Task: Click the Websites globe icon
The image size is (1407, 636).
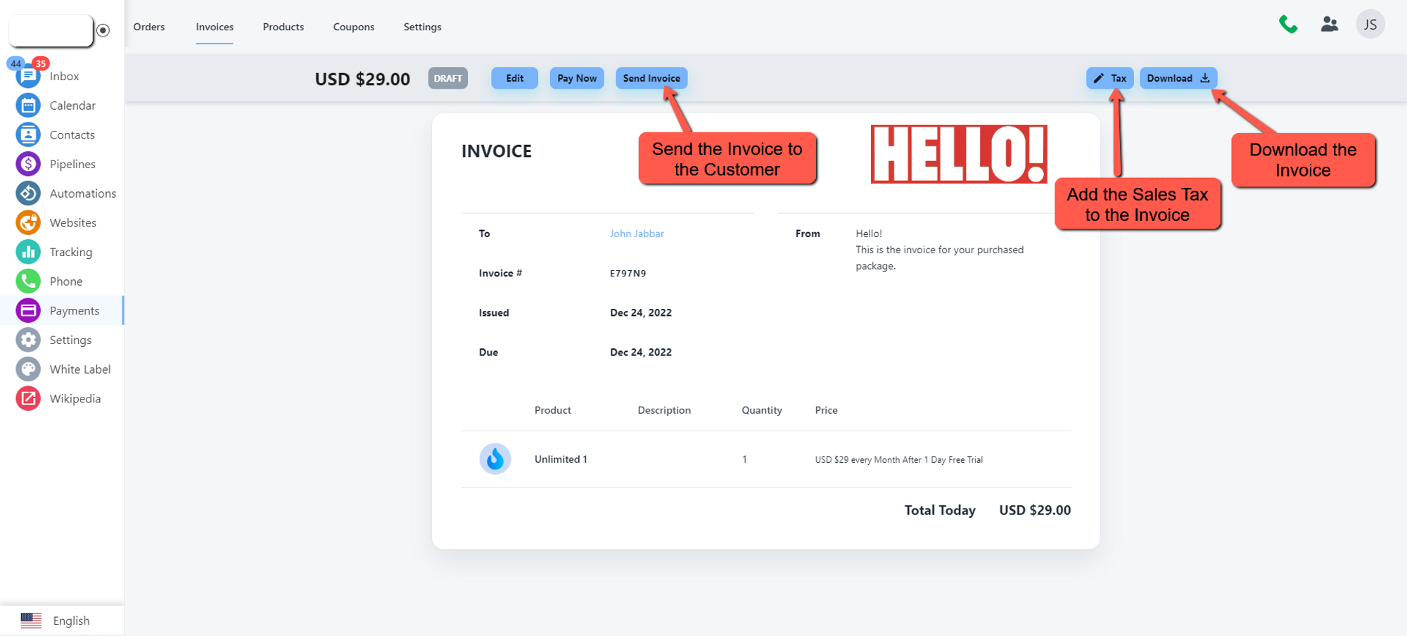Action: (x=28, y=222)
